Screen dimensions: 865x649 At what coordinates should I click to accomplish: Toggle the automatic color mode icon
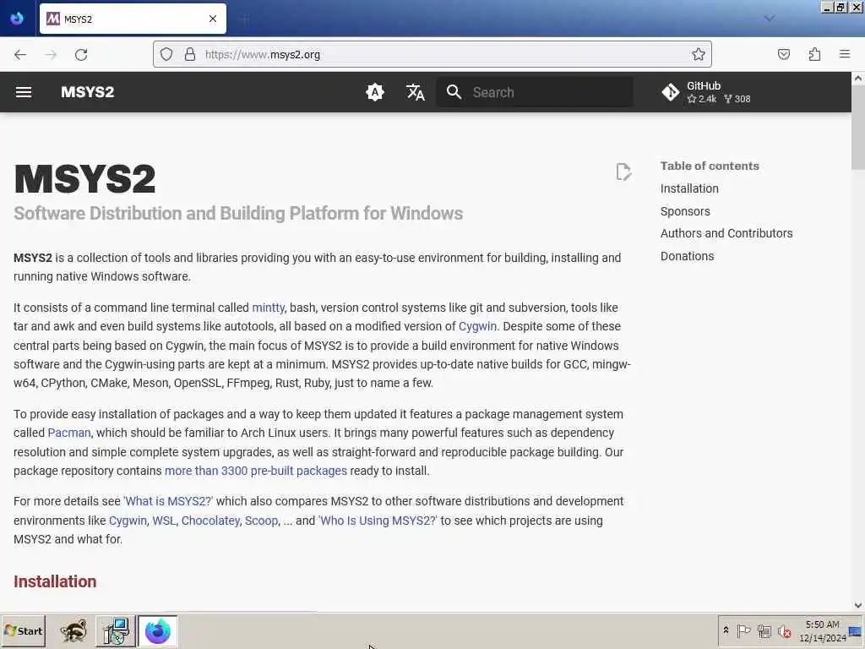[374, 92]
